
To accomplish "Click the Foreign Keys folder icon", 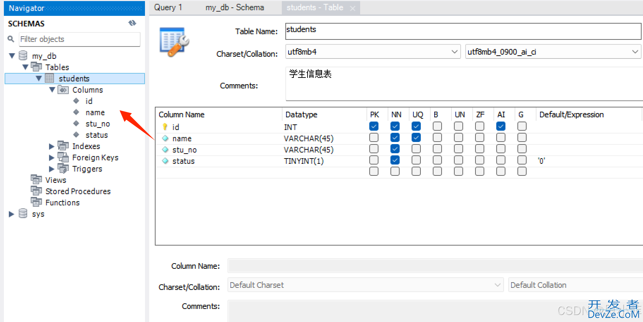I will pyautogui.click(x=63, y=157).
